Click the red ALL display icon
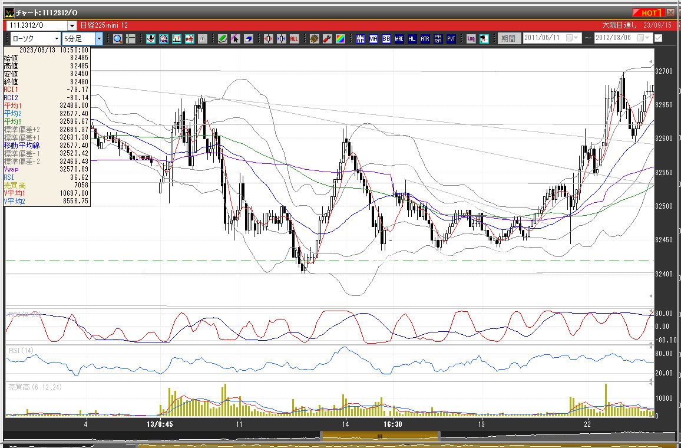This screenshot has width=681, height=448. [294, 39]
